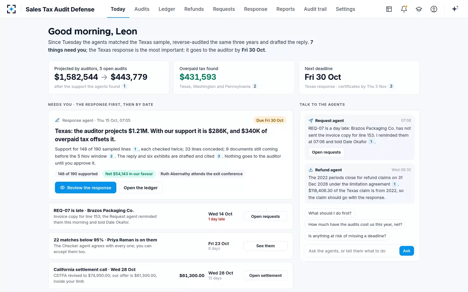Screen dimensions: 468x292
Task: Open the graduation cap learning icon
Action: (419, 9)
